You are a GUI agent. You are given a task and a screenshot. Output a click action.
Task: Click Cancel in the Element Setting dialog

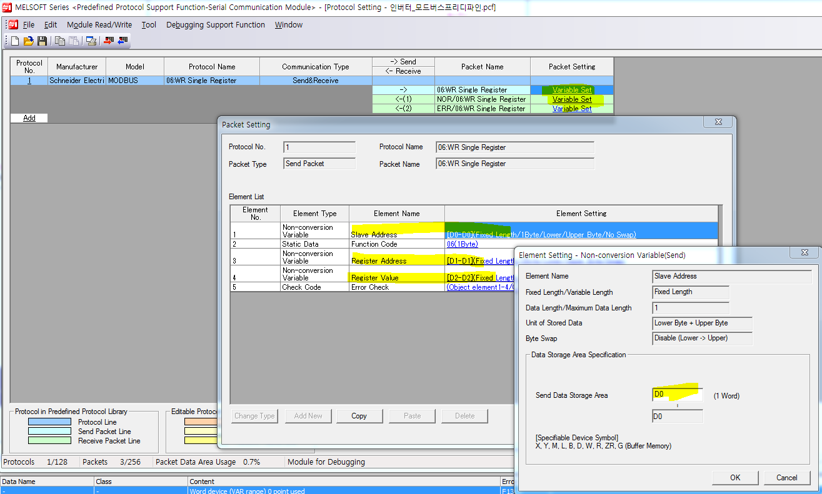click(x=787, y=478)
